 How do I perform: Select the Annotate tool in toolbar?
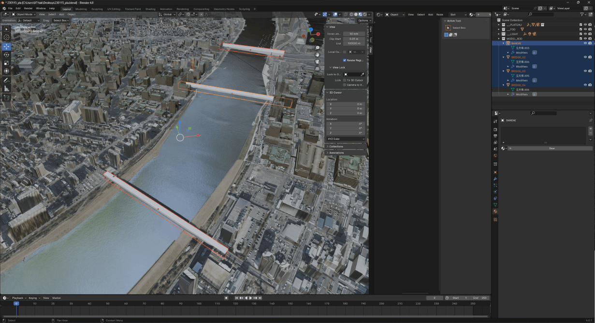pyautogui.click(x=6, y=80)
